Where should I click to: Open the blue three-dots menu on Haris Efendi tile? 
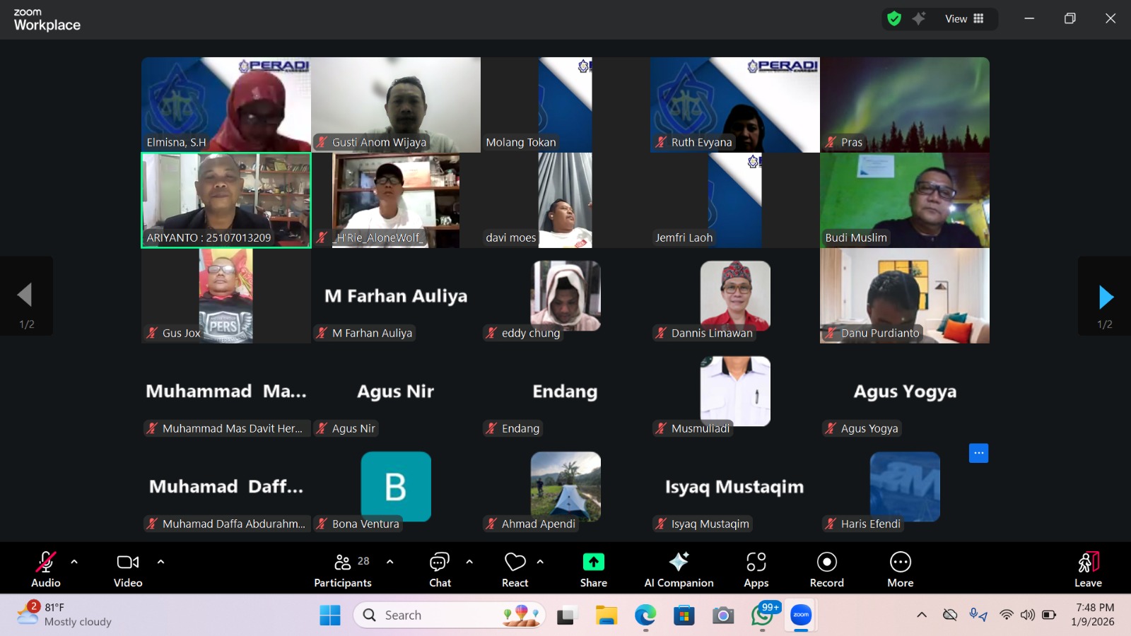978,453
